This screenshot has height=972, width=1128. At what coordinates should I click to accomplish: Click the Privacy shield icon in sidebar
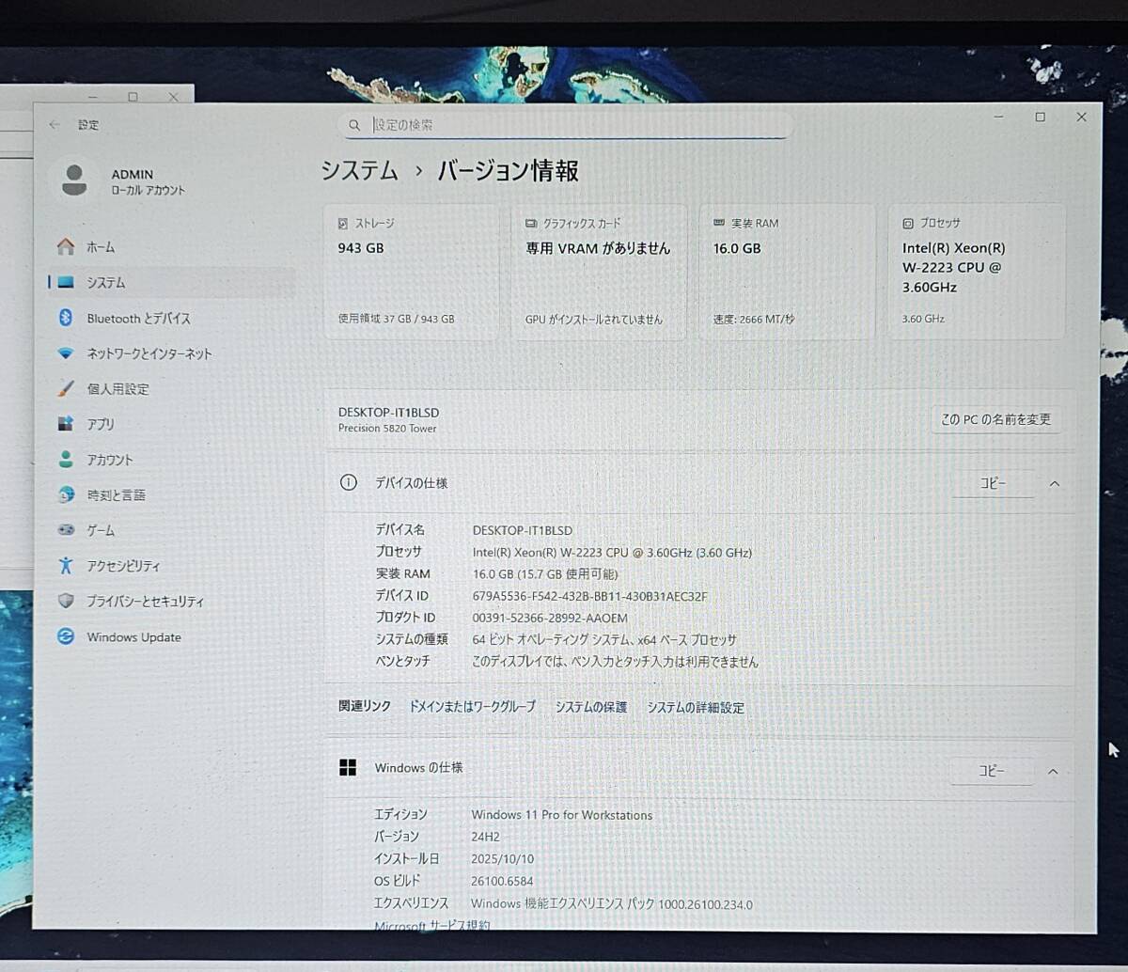point(65,601)
